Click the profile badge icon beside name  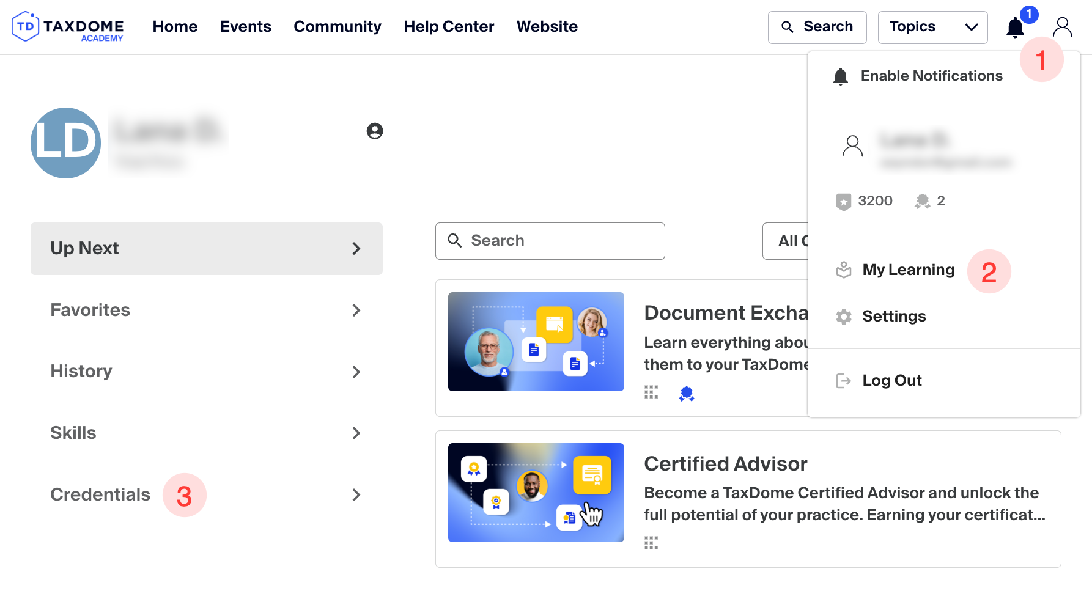[375, 131]
